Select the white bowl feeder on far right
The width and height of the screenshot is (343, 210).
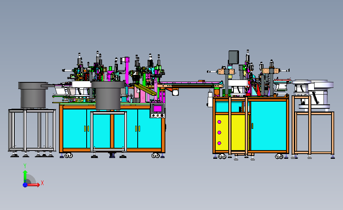(x=318, y=94)
